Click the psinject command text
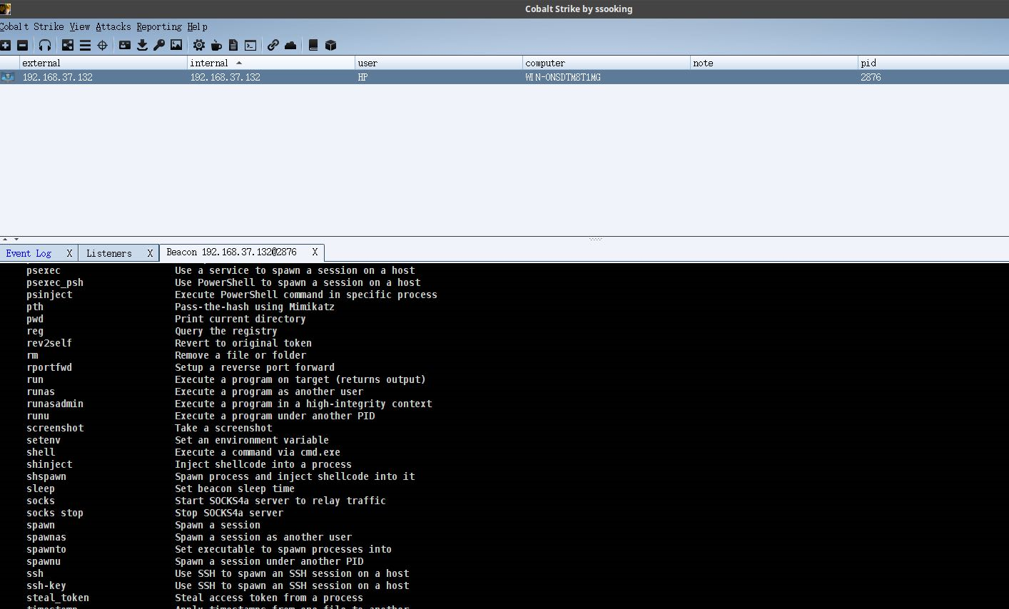The height and width of the screenshot is (609, 1009). [49, 295]
